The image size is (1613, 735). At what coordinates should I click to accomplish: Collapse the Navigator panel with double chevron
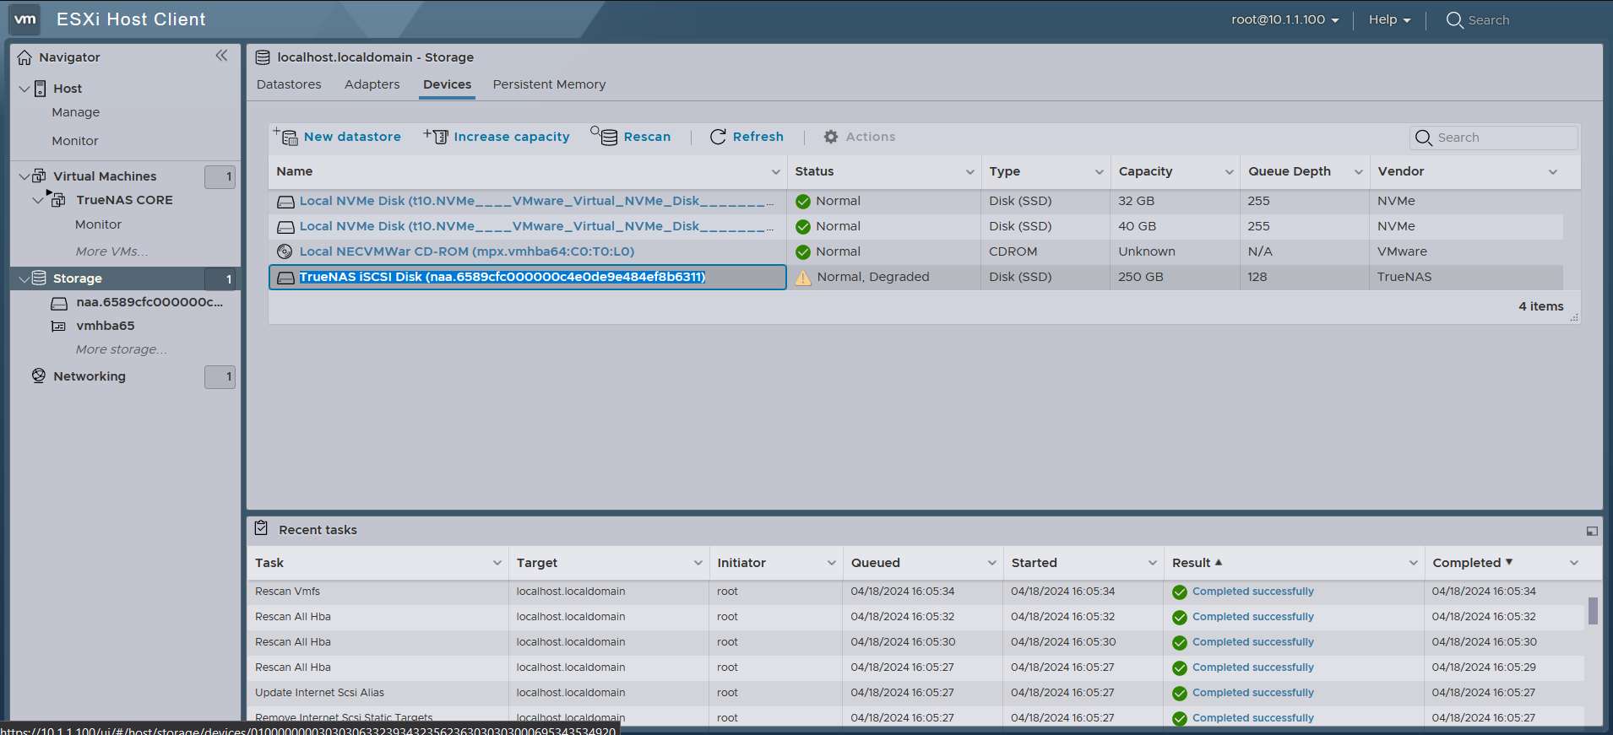[x=221, y=56]
